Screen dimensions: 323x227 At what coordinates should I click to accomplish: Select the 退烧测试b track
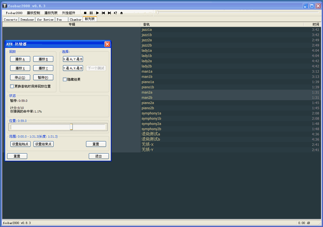(231, 140)
